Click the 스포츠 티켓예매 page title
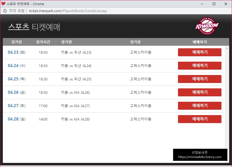The height and width of the screenshot is (167, 232). (x=34, y=27)
